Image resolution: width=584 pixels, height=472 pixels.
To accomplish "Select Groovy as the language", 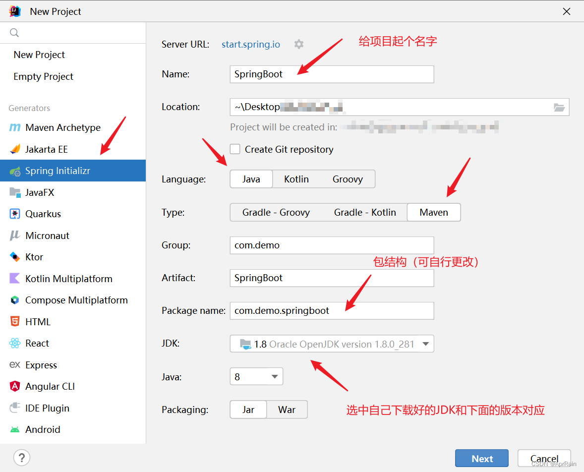I will pyautogui.click(x=348, y=179).
